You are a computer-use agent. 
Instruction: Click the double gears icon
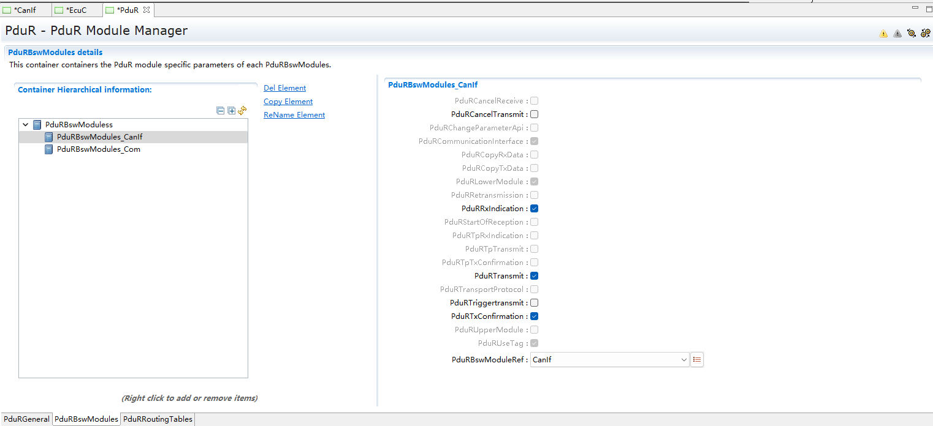[x=926, y=34]
